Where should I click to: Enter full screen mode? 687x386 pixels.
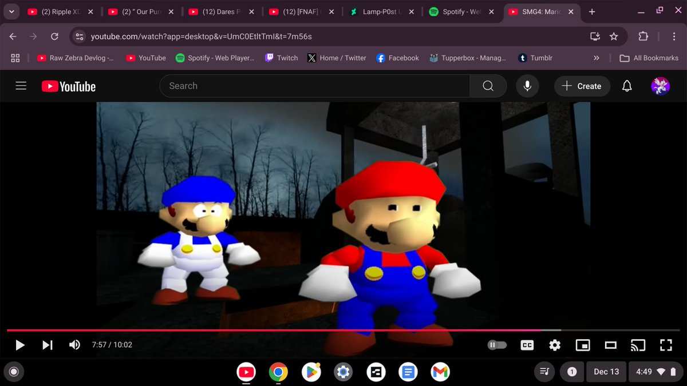pos(666,345)
